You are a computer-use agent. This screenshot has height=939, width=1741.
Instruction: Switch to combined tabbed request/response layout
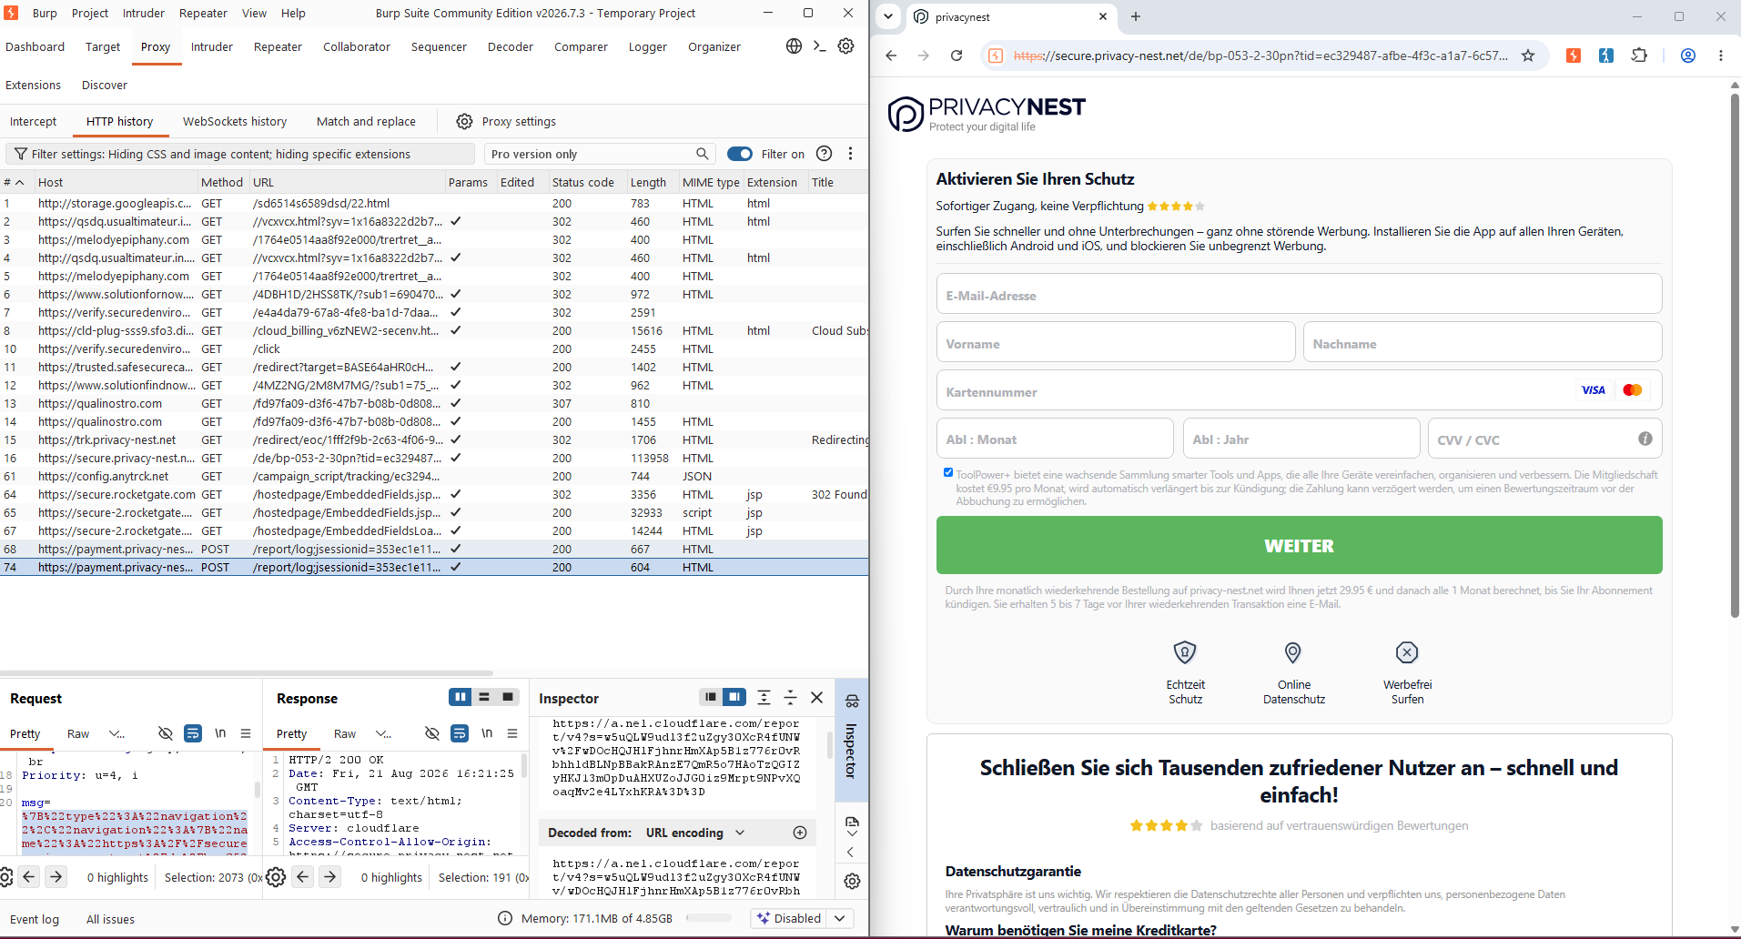(x=508, y=697)
